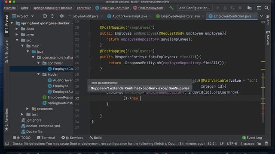The image size is (275, 154).
Task: Select .gitignore file
Action: point(32,120)
